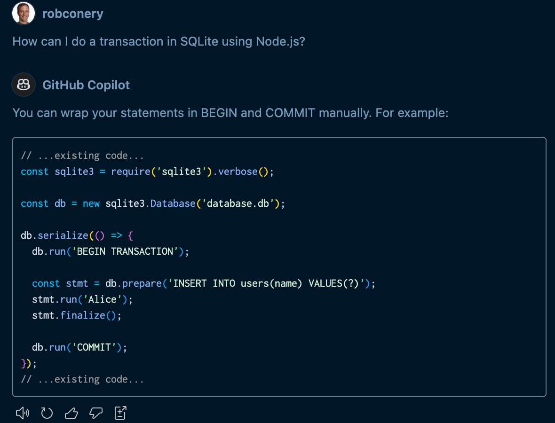Click the 'BEGIN TRANSACTION' run line
This screenshot has width=555, height=423.
tap(111, 251)
